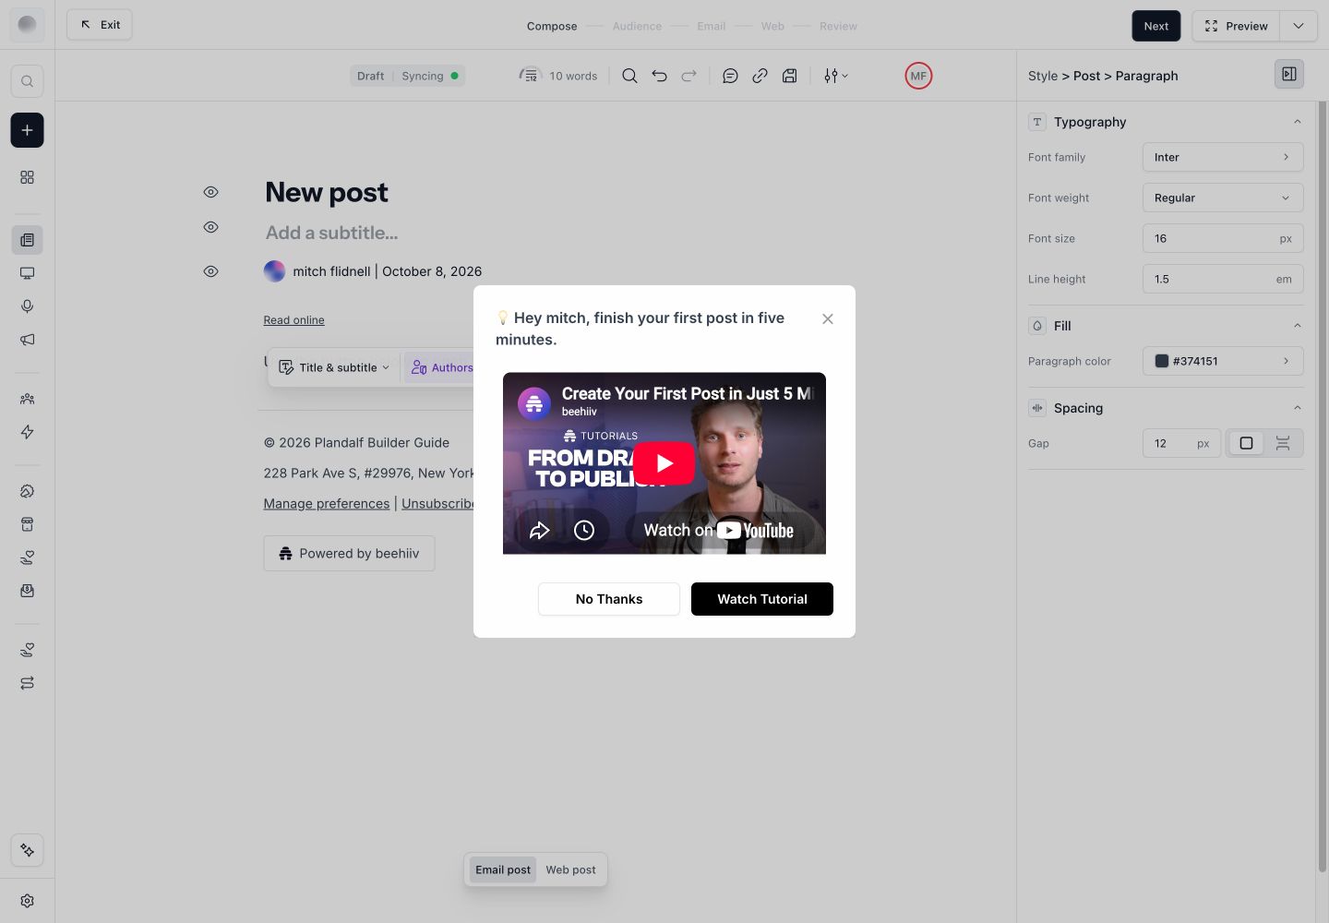Screen dimensions: 1329x923
Task: Open the settings gear at sidebar bottom
Action: (x=27, y=901)
